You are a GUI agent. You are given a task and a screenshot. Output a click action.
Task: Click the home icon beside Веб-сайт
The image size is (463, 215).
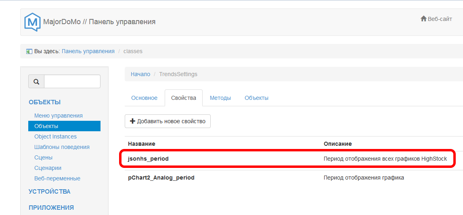coord(423,19)
